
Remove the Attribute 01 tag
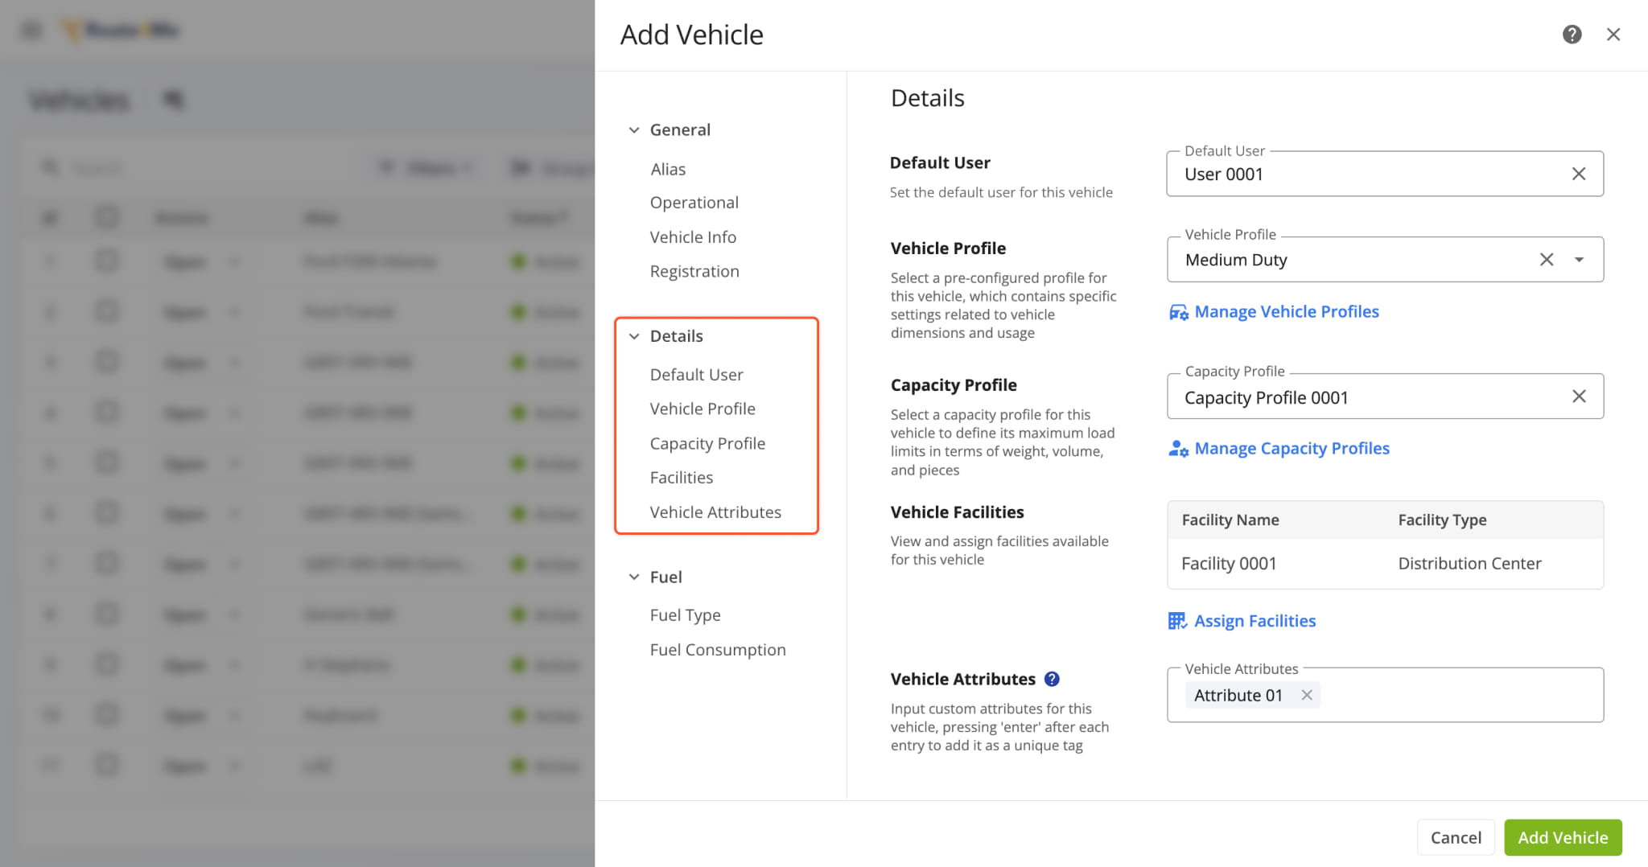click(1307, 695)
